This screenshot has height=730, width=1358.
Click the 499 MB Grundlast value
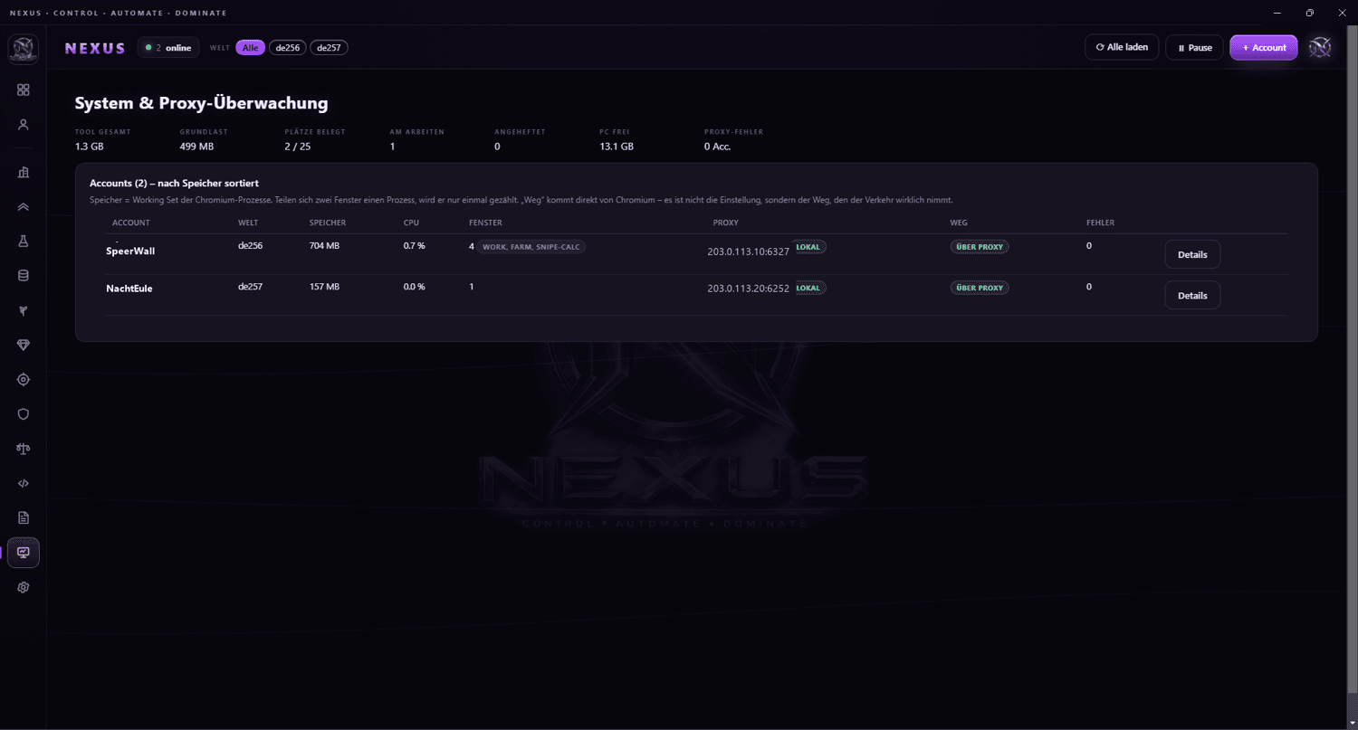[196, 146]
